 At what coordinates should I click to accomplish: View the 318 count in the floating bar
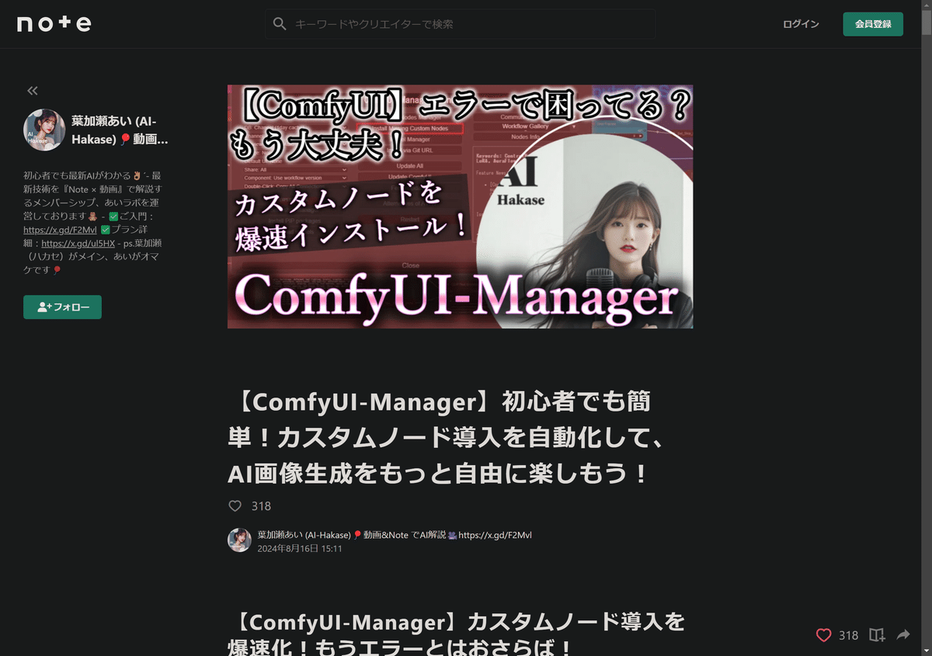848,635
